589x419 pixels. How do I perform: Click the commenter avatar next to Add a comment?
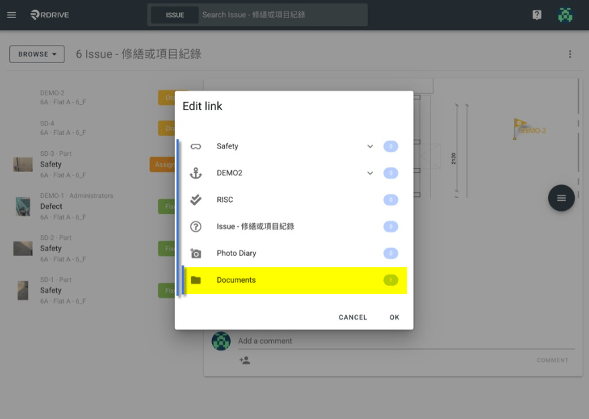click(x=221, y=340)
